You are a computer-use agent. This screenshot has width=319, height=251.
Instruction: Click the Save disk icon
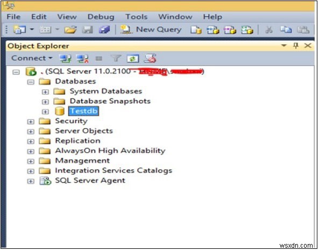(x=88, y=30)
